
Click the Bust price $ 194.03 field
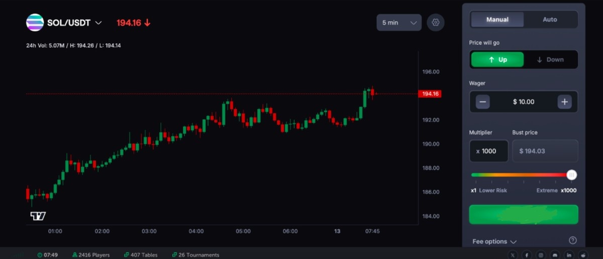545,151
